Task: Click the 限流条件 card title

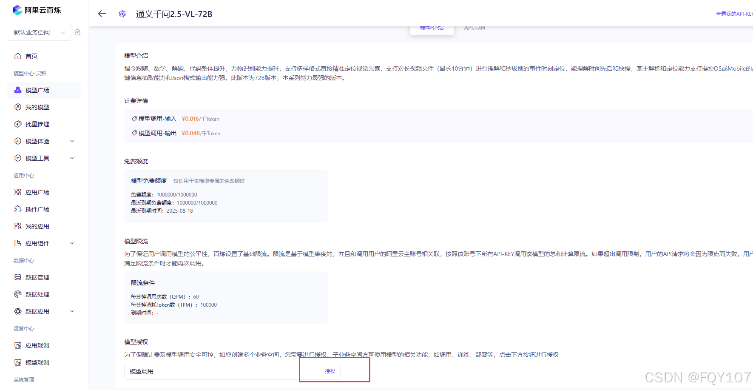Action: tap(143, 283)
